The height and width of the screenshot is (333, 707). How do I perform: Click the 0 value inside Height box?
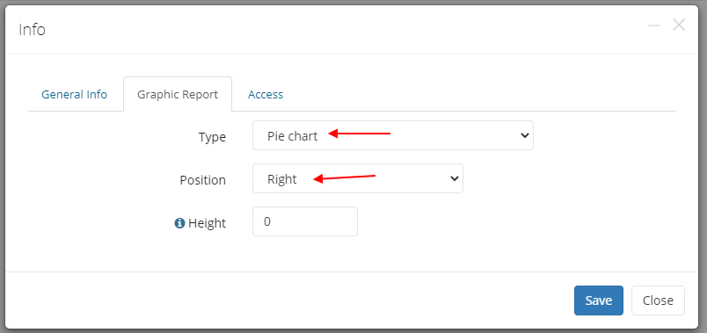point(267,222)
